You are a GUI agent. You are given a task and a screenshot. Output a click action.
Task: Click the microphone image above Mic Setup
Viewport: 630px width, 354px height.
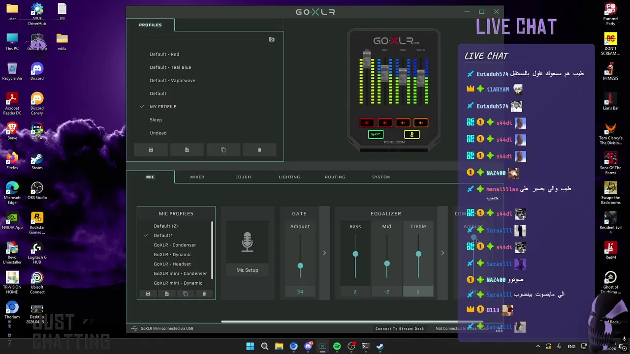coord(247,243)
